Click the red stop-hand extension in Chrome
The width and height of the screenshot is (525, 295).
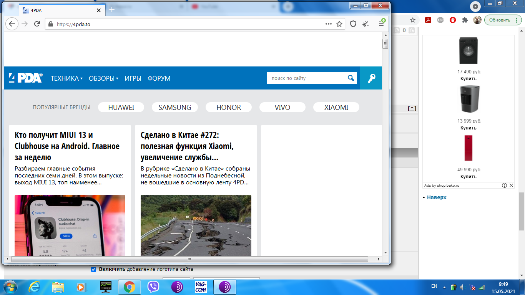[453, 20]
